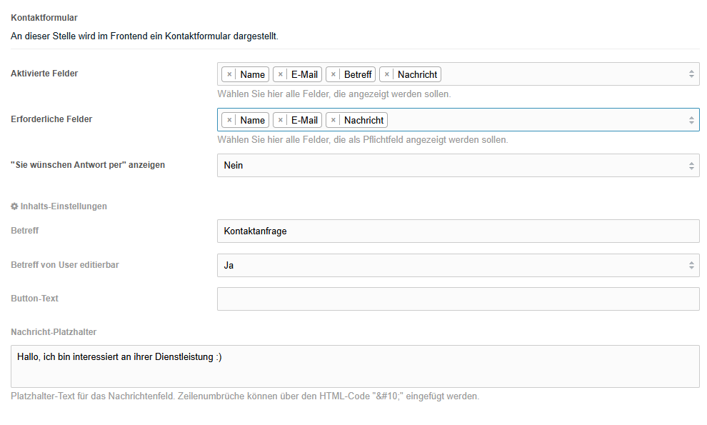Remove Nachricht tag from Erforderliche Felder
Screen dimensions: 707x425
[x=334, y=120]
